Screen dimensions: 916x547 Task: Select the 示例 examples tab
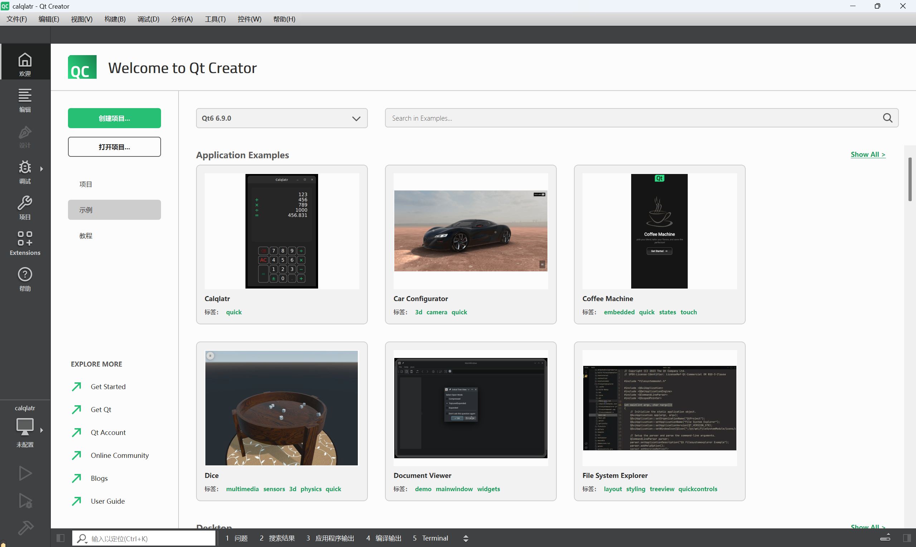click(114, 210)
